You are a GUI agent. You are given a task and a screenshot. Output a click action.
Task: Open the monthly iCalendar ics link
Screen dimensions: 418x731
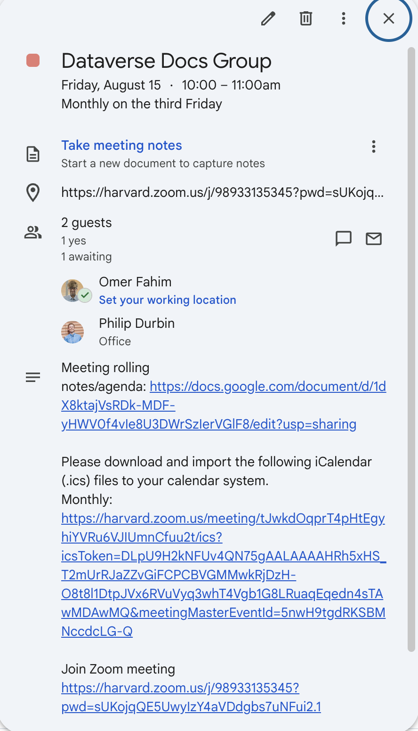pos(223,575)
